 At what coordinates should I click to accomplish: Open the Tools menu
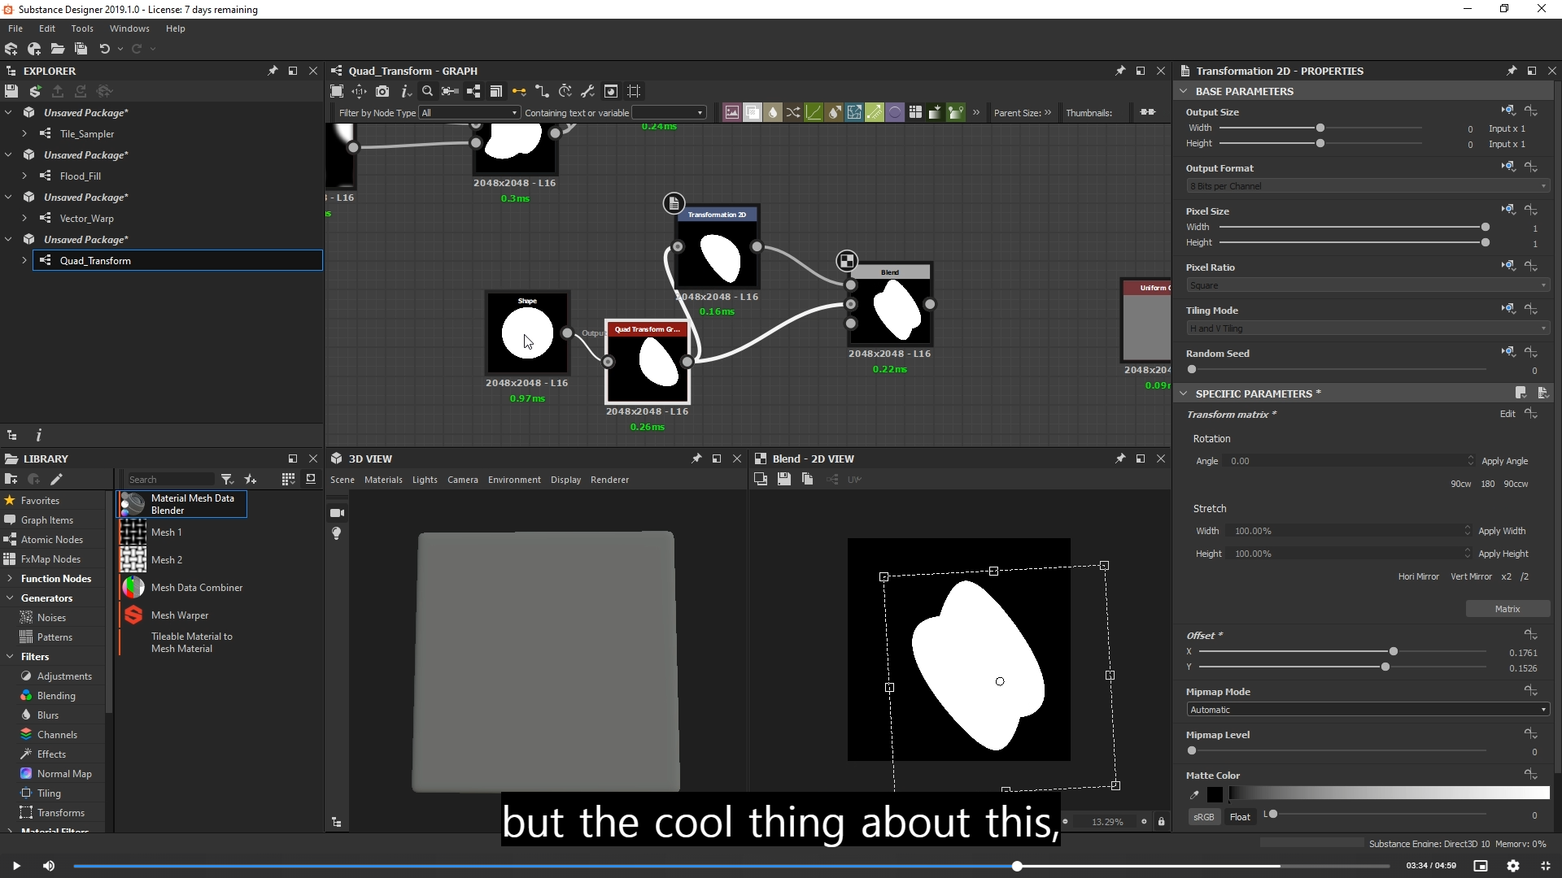81,28
